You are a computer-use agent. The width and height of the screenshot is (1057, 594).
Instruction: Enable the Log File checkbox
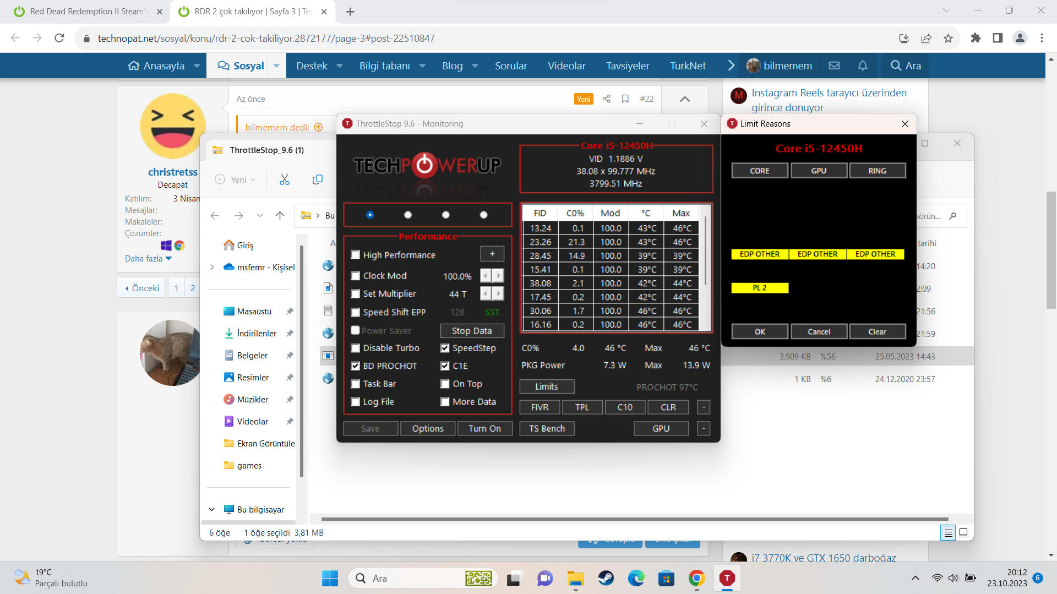[356, 402]
